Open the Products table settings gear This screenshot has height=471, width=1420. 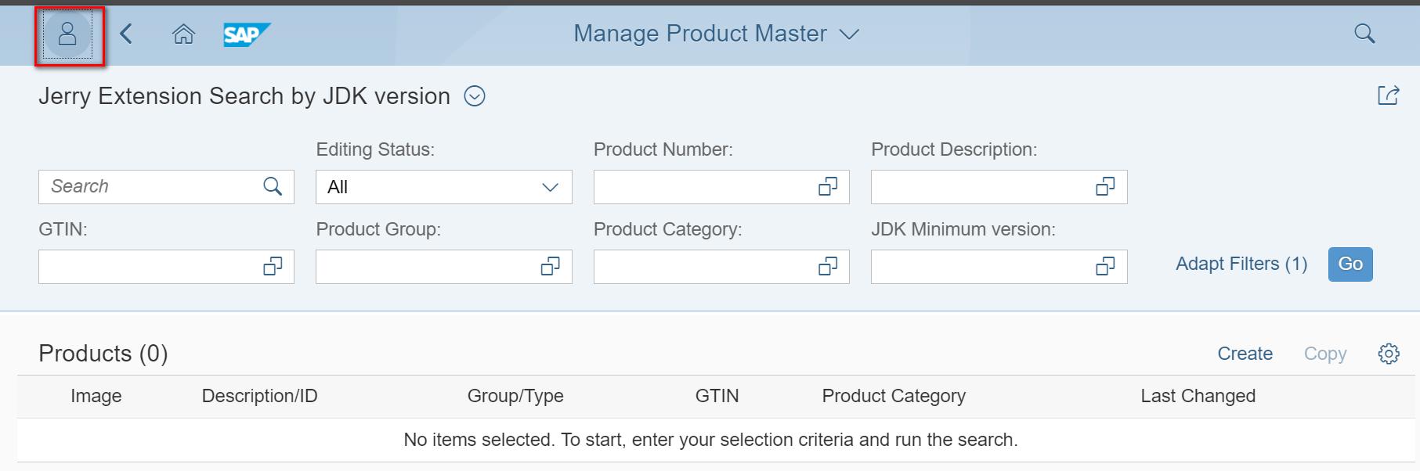pyautogui.click(x=1388, y=354)
